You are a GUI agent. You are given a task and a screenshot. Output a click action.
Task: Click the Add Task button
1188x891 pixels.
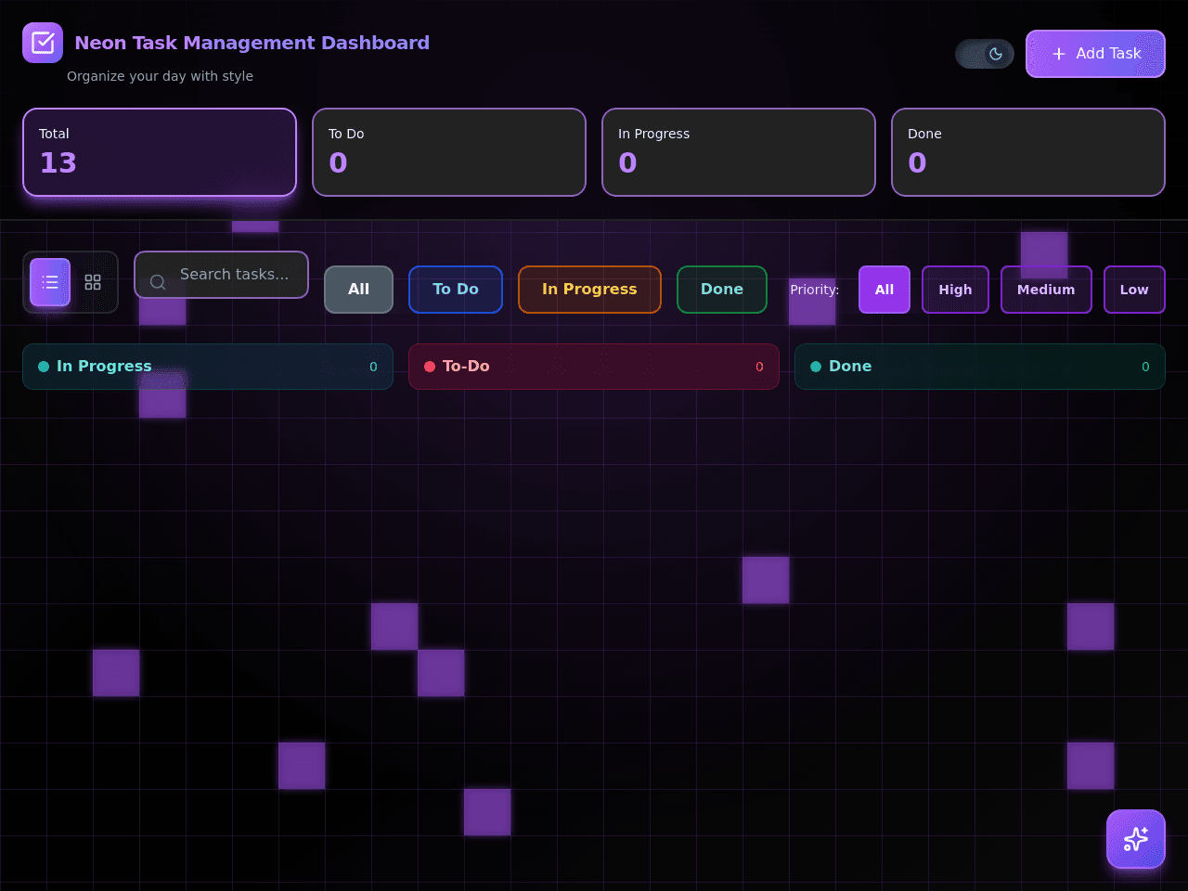point(1095,54)
